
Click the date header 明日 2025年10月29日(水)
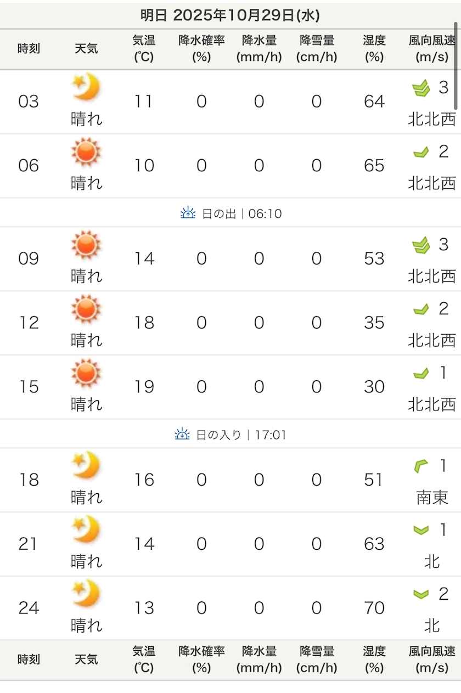click(230, 15)
